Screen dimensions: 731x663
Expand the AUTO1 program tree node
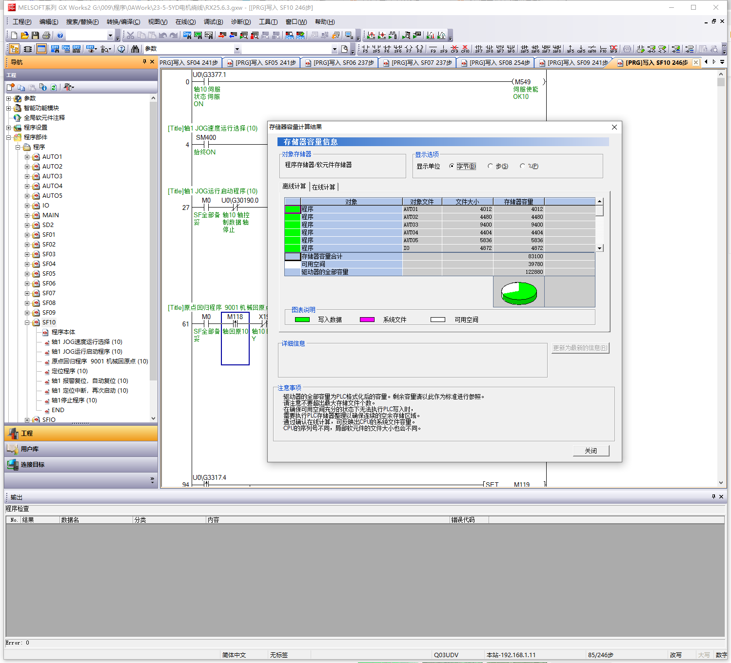coord(27,157)
